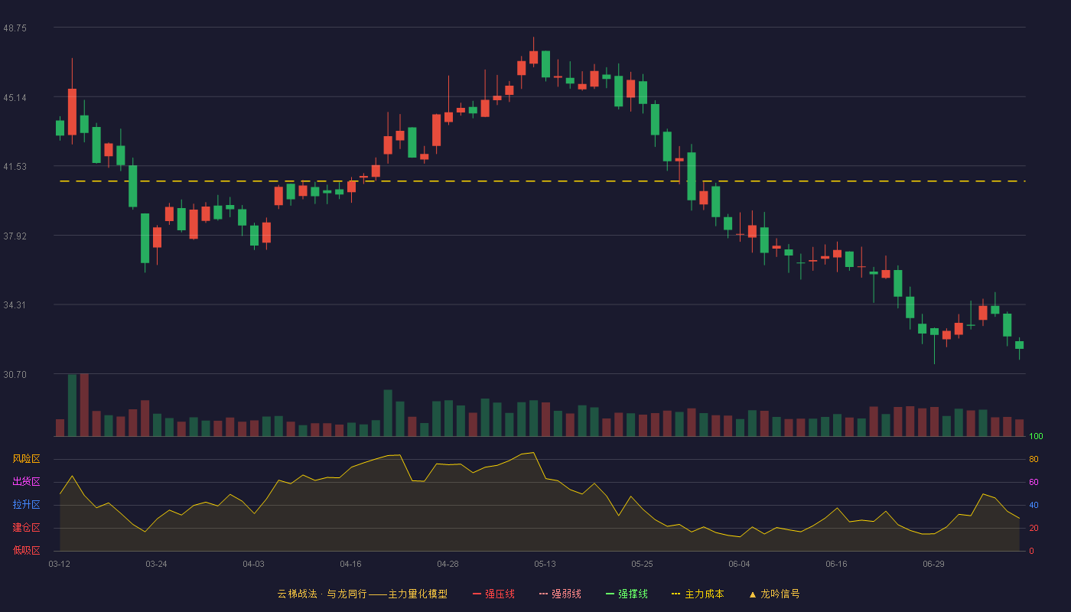Toggle the 强撑线 legend text

(633, 594)
